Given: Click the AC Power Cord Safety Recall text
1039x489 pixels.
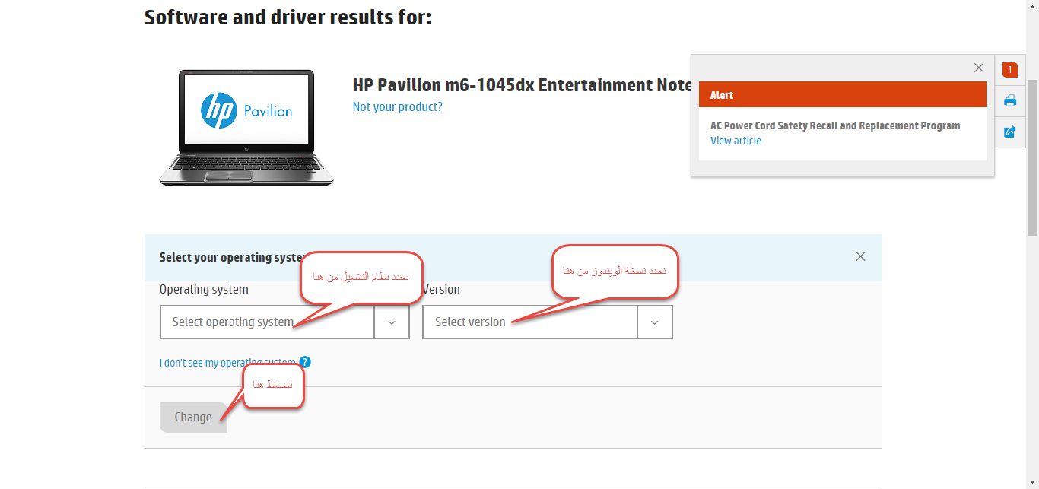Looking at the screenshot, I should 835,125.
